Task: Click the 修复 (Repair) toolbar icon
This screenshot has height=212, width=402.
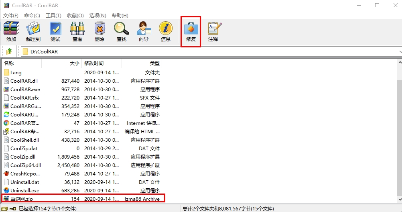Action: (x=191, y=28)
